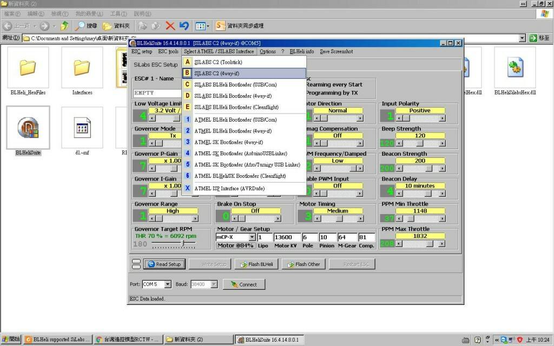The height and width of the screenshot is (346, 554).
Task: Go up one folder level in Explorer
Action: pyautogui.click(x=64, y=26)
